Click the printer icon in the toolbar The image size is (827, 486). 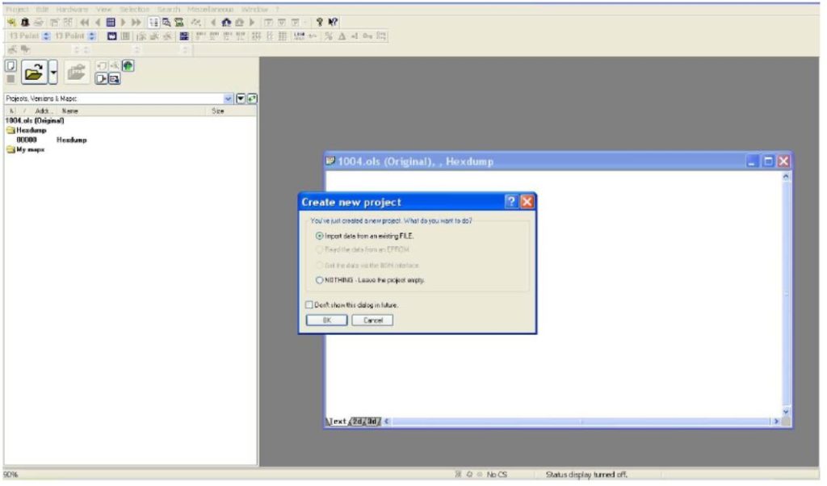36,23
